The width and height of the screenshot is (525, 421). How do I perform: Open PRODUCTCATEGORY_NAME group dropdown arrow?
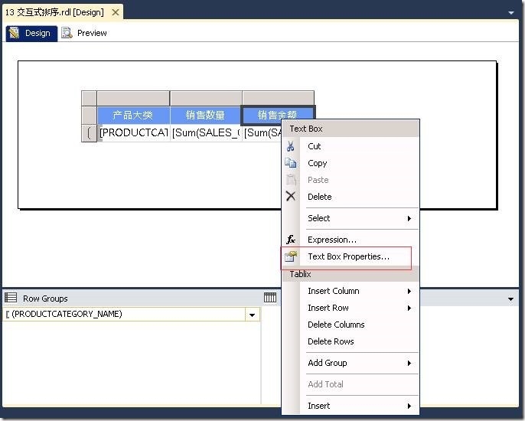coord(252,315)
